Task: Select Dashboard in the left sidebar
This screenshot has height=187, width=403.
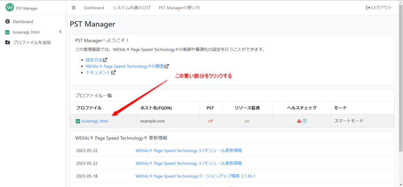Action: coord(23,22)
